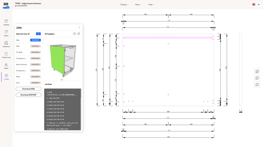Open the Projects dropdown menu
This screenshot has height=147, width=263.
pyautogui.click(x=125, y=5)
